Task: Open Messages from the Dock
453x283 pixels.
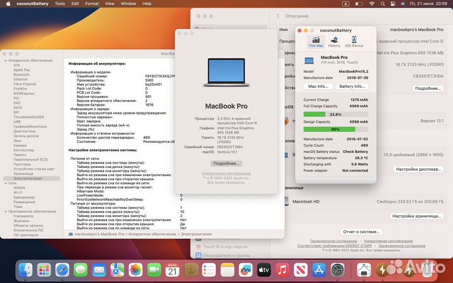Action: pos(81,270)
